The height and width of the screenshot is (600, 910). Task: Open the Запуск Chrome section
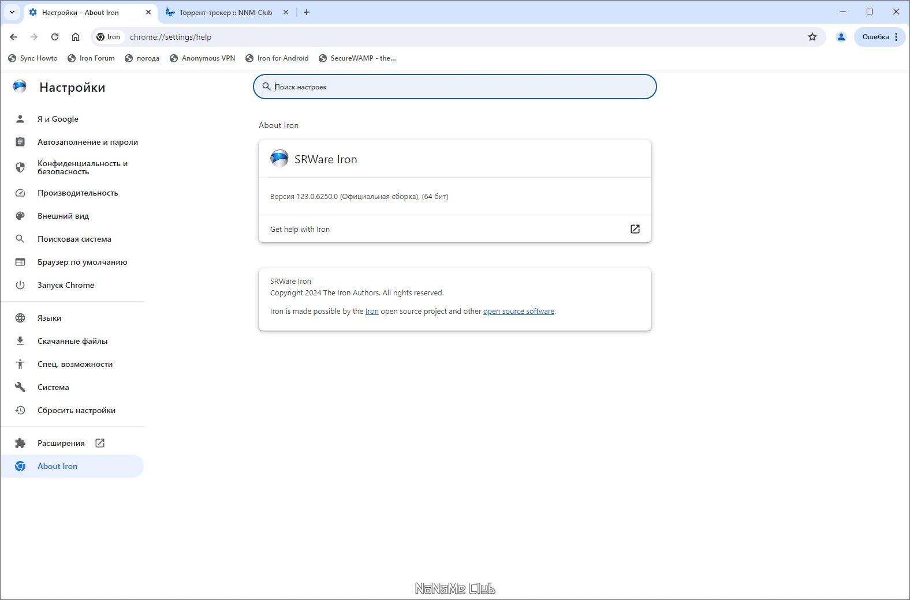(x=72, y=285)
